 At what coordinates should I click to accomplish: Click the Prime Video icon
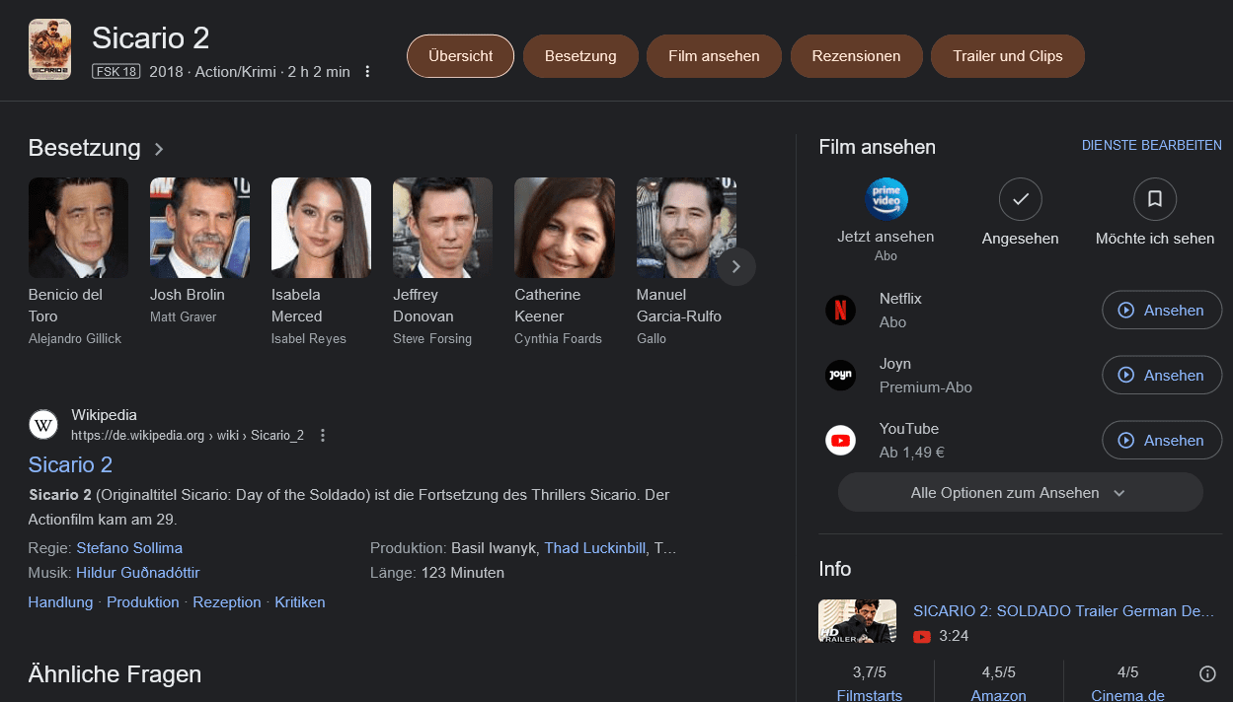(886, 199)
